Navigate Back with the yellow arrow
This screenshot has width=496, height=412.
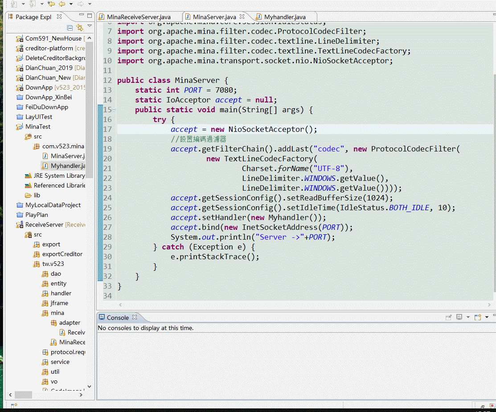[62, 4]
